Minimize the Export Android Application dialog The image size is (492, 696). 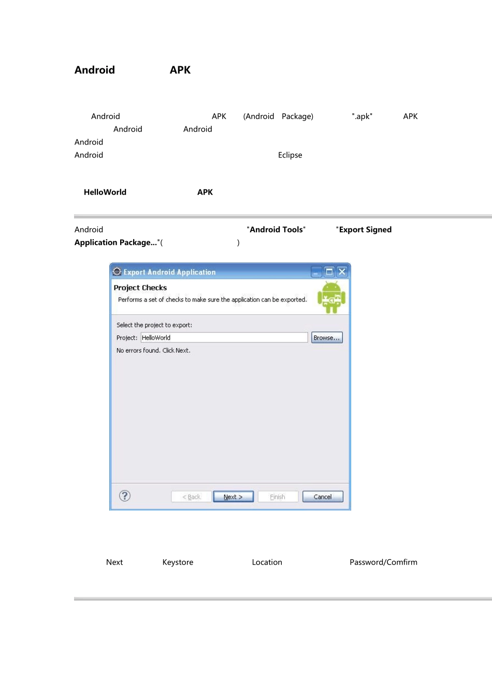click(x=316, y=272)
